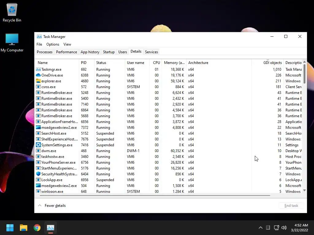Switch to the App history tab
The height and width of the screenshot is (235, 314).
(90, 52)
